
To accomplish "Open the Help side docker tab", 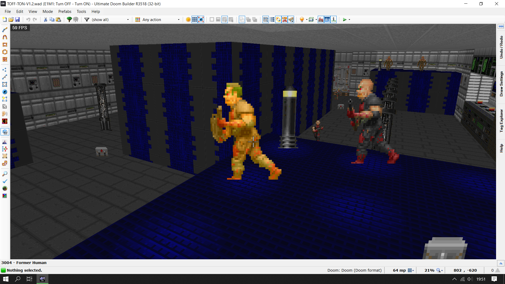I will coord(501,148).
